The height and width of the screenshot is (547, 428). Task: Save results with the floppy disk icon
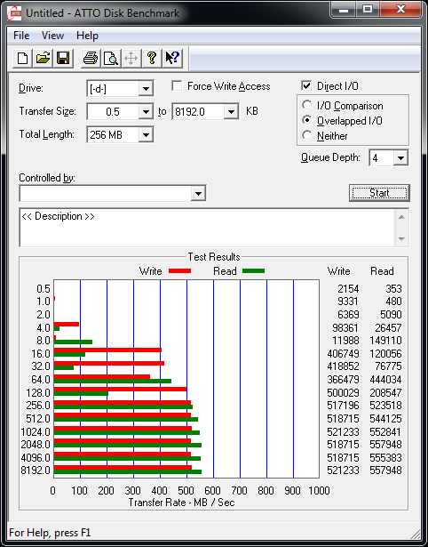click(x=63, y=58)
